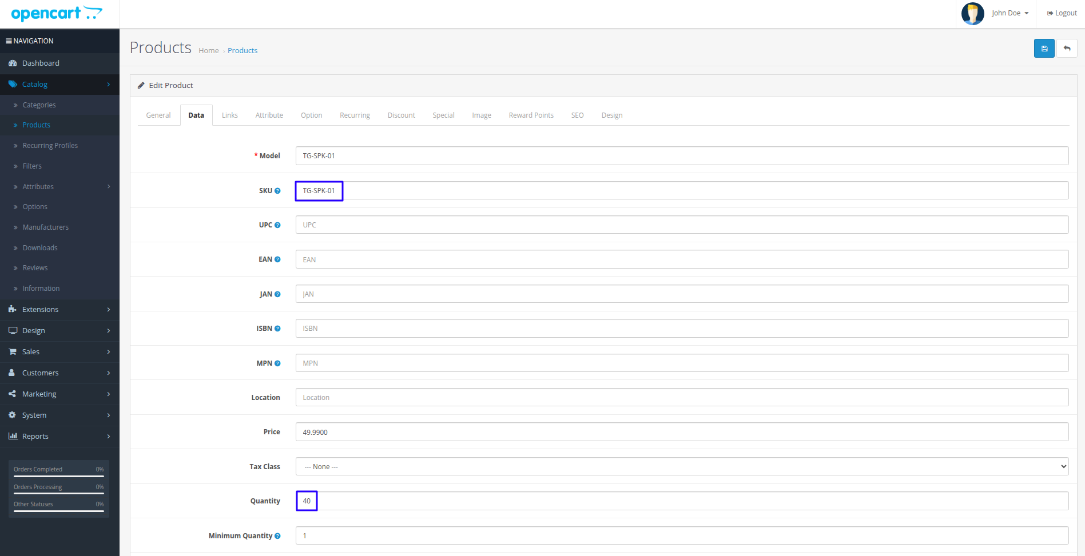This screenshot has height=556, width=1085.
Task: Click the SKU help question icon
Action: click(x=277, y=191)
